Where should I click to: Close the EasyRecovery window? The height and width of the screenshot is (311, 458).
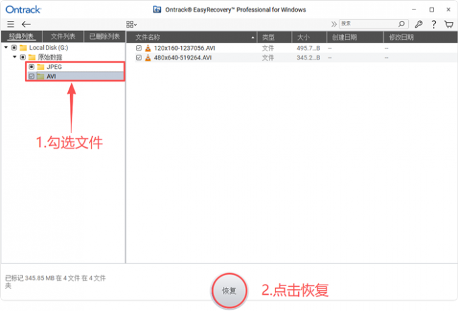(x=449, y=9)
